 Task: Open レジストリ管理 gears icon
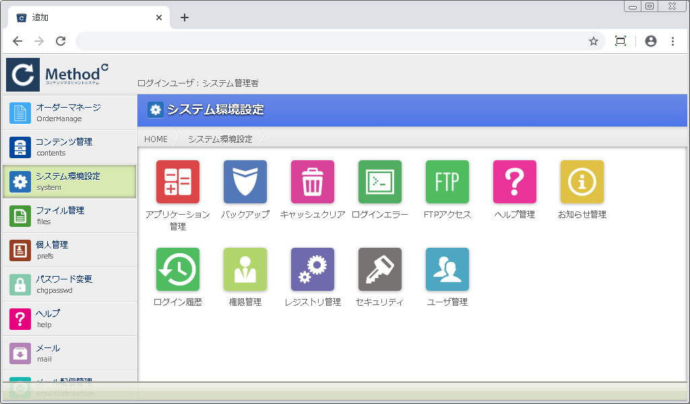(313, 269)
